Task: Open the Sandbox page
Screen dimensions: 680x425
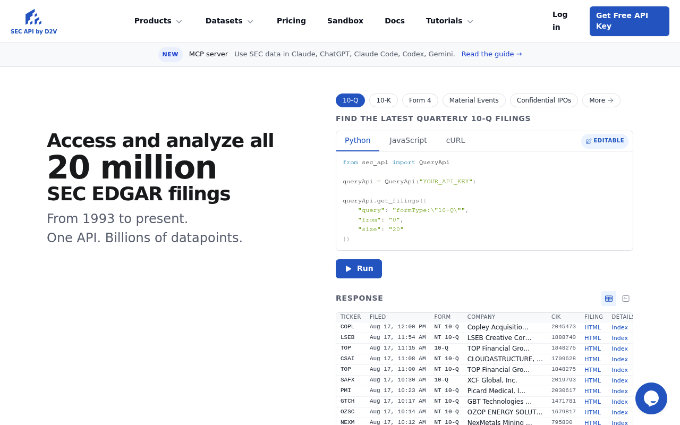Action: coord(345,21)
